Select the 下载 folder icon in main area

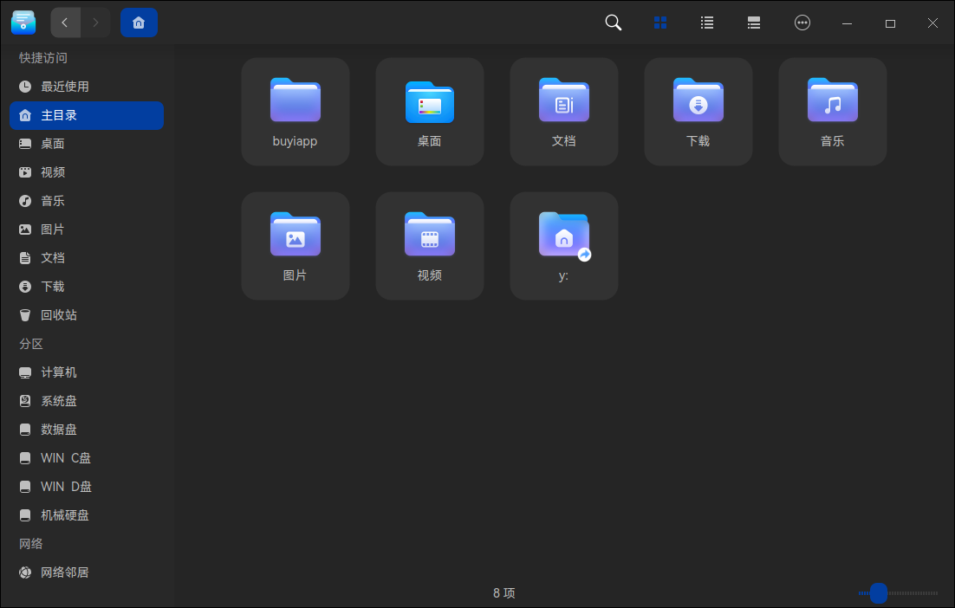coord(698,112)
